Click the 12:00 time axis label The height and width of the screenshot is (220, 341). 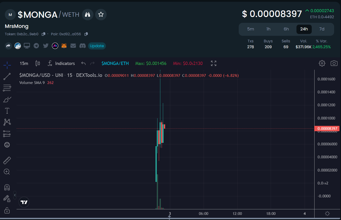[x=237, y=213]
